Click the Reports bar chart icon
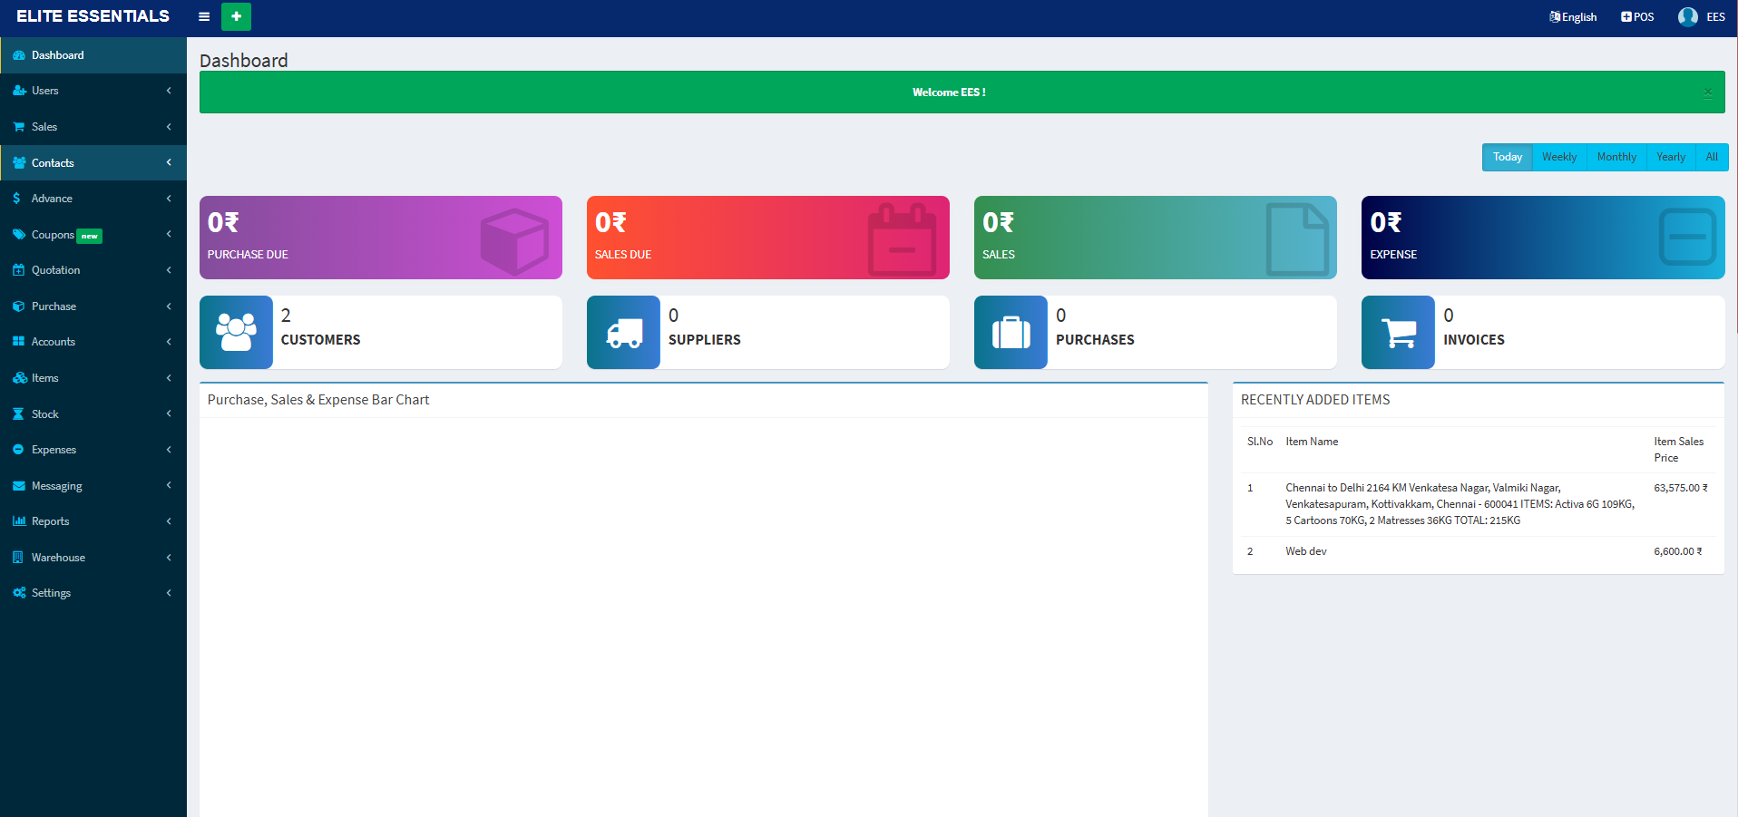This screenshot has width=1738, height=817. [19, 521]
